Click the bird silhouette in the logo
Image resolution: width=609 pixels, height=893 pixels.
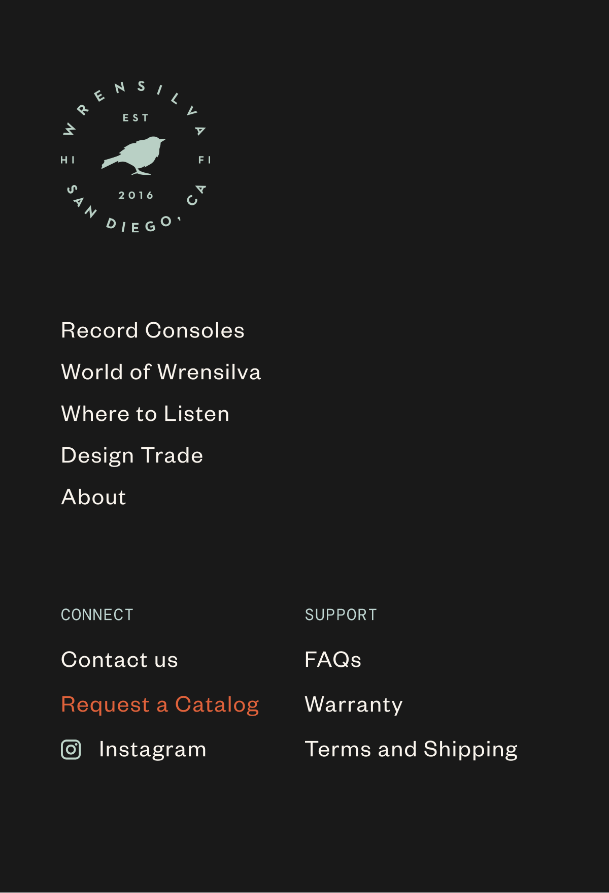pyautogui.click(x=133, y=156)
